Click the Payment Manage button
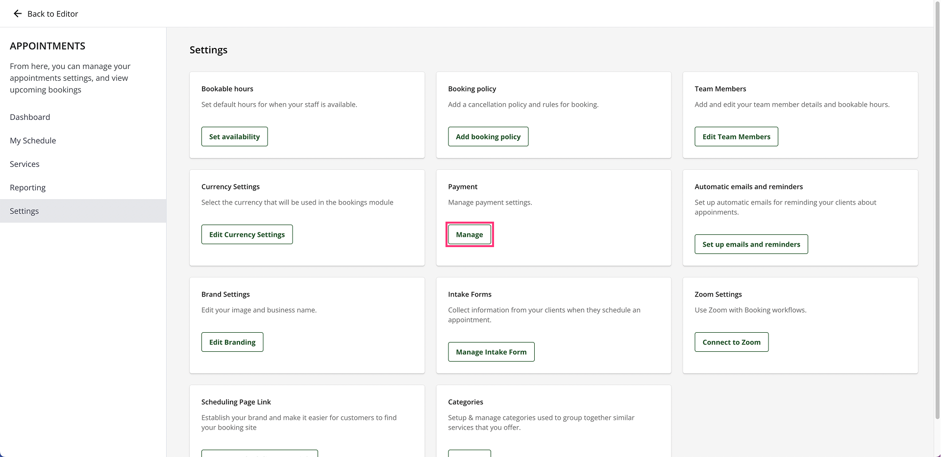The image size is (941, 457). coord(470,234)
